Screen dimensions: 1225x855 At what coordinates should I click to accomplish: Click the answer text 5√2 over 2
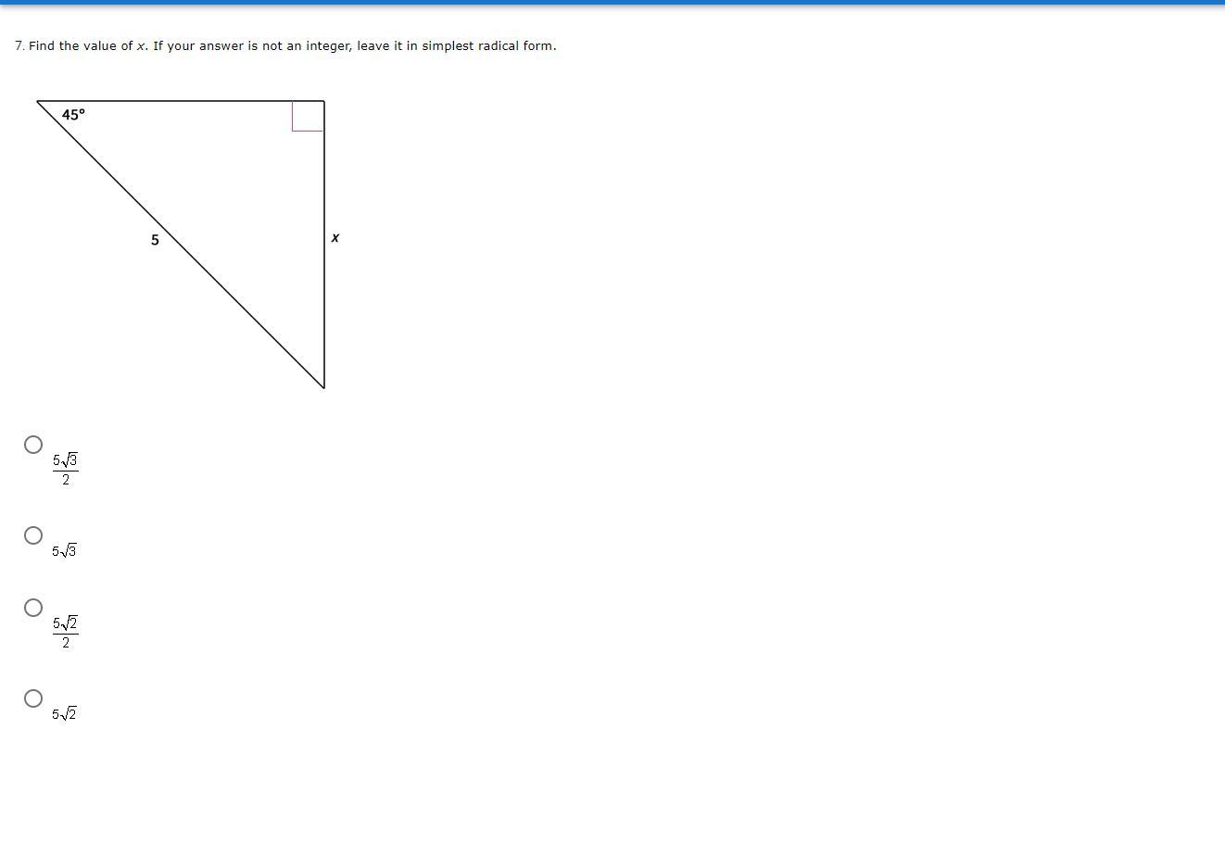click(x=65, y=632)
